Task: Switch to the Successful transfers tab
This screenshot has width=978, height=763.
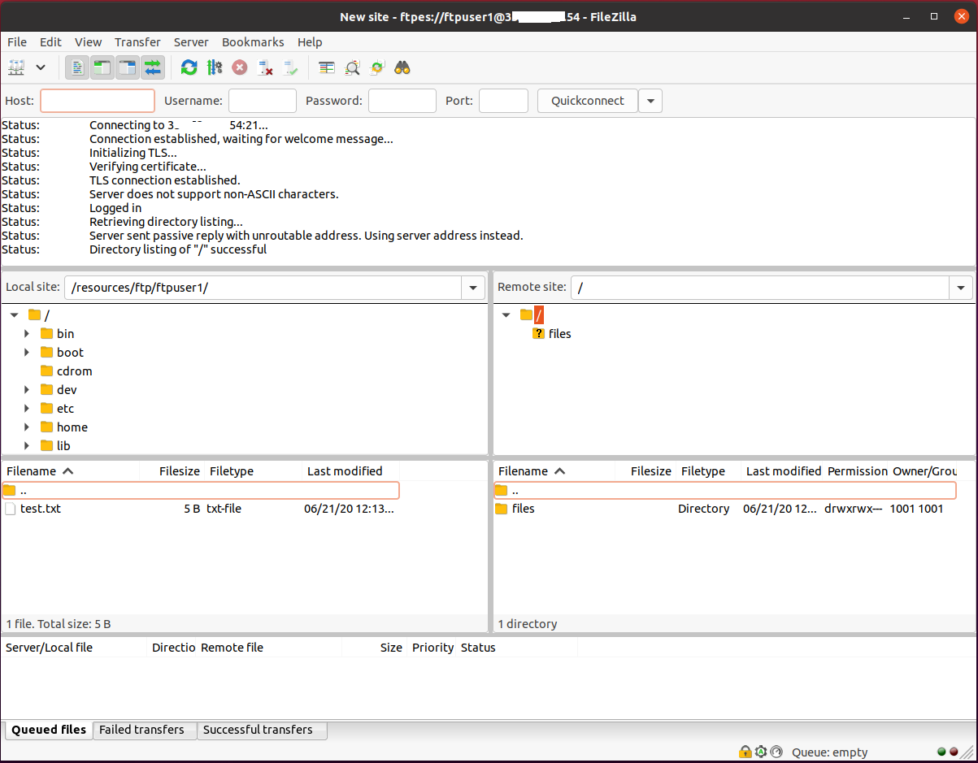Action: [x=262, y=730]
